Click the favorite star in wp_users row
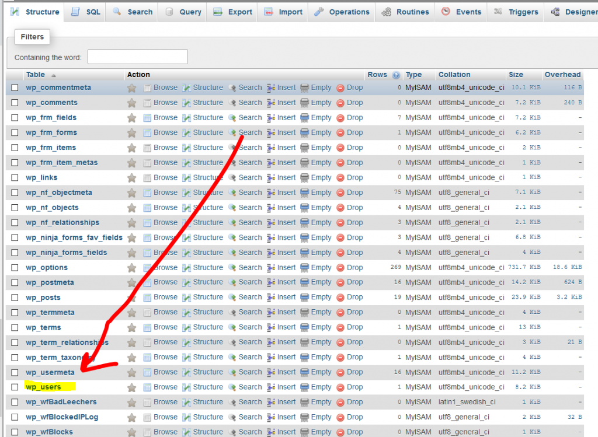Screen dimensions: 598x437 click(132, 387)
